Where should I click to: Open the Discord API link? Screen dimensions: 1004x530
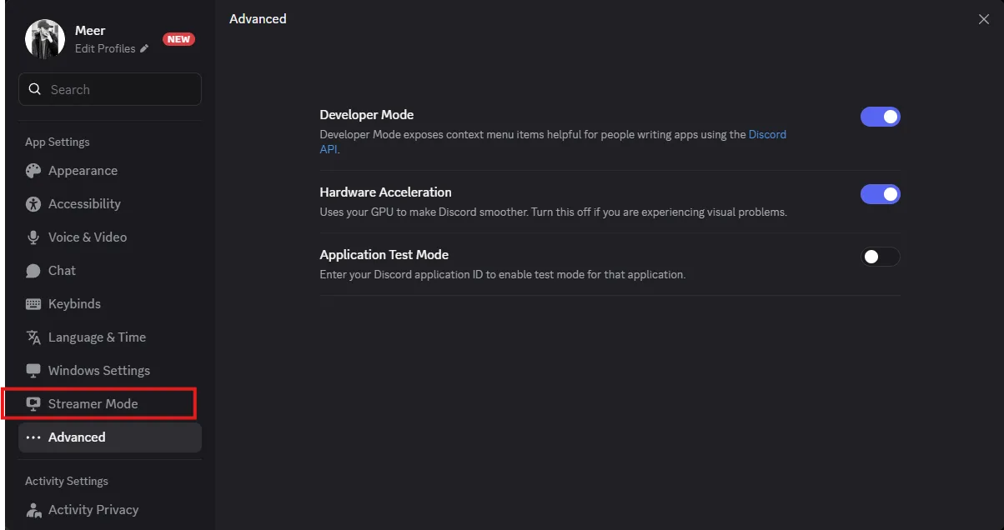click(766, 135)
